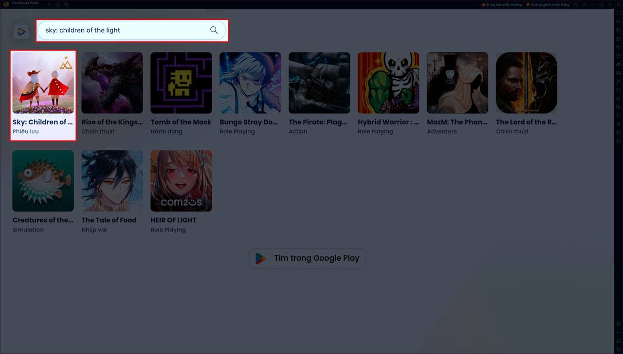Open The Tale of Food game

pos(112,181)
